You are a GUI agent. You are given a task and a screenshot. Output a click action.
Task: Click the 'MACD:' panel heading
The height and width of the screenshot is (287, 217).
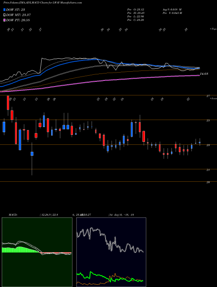[x=13, y=215]
